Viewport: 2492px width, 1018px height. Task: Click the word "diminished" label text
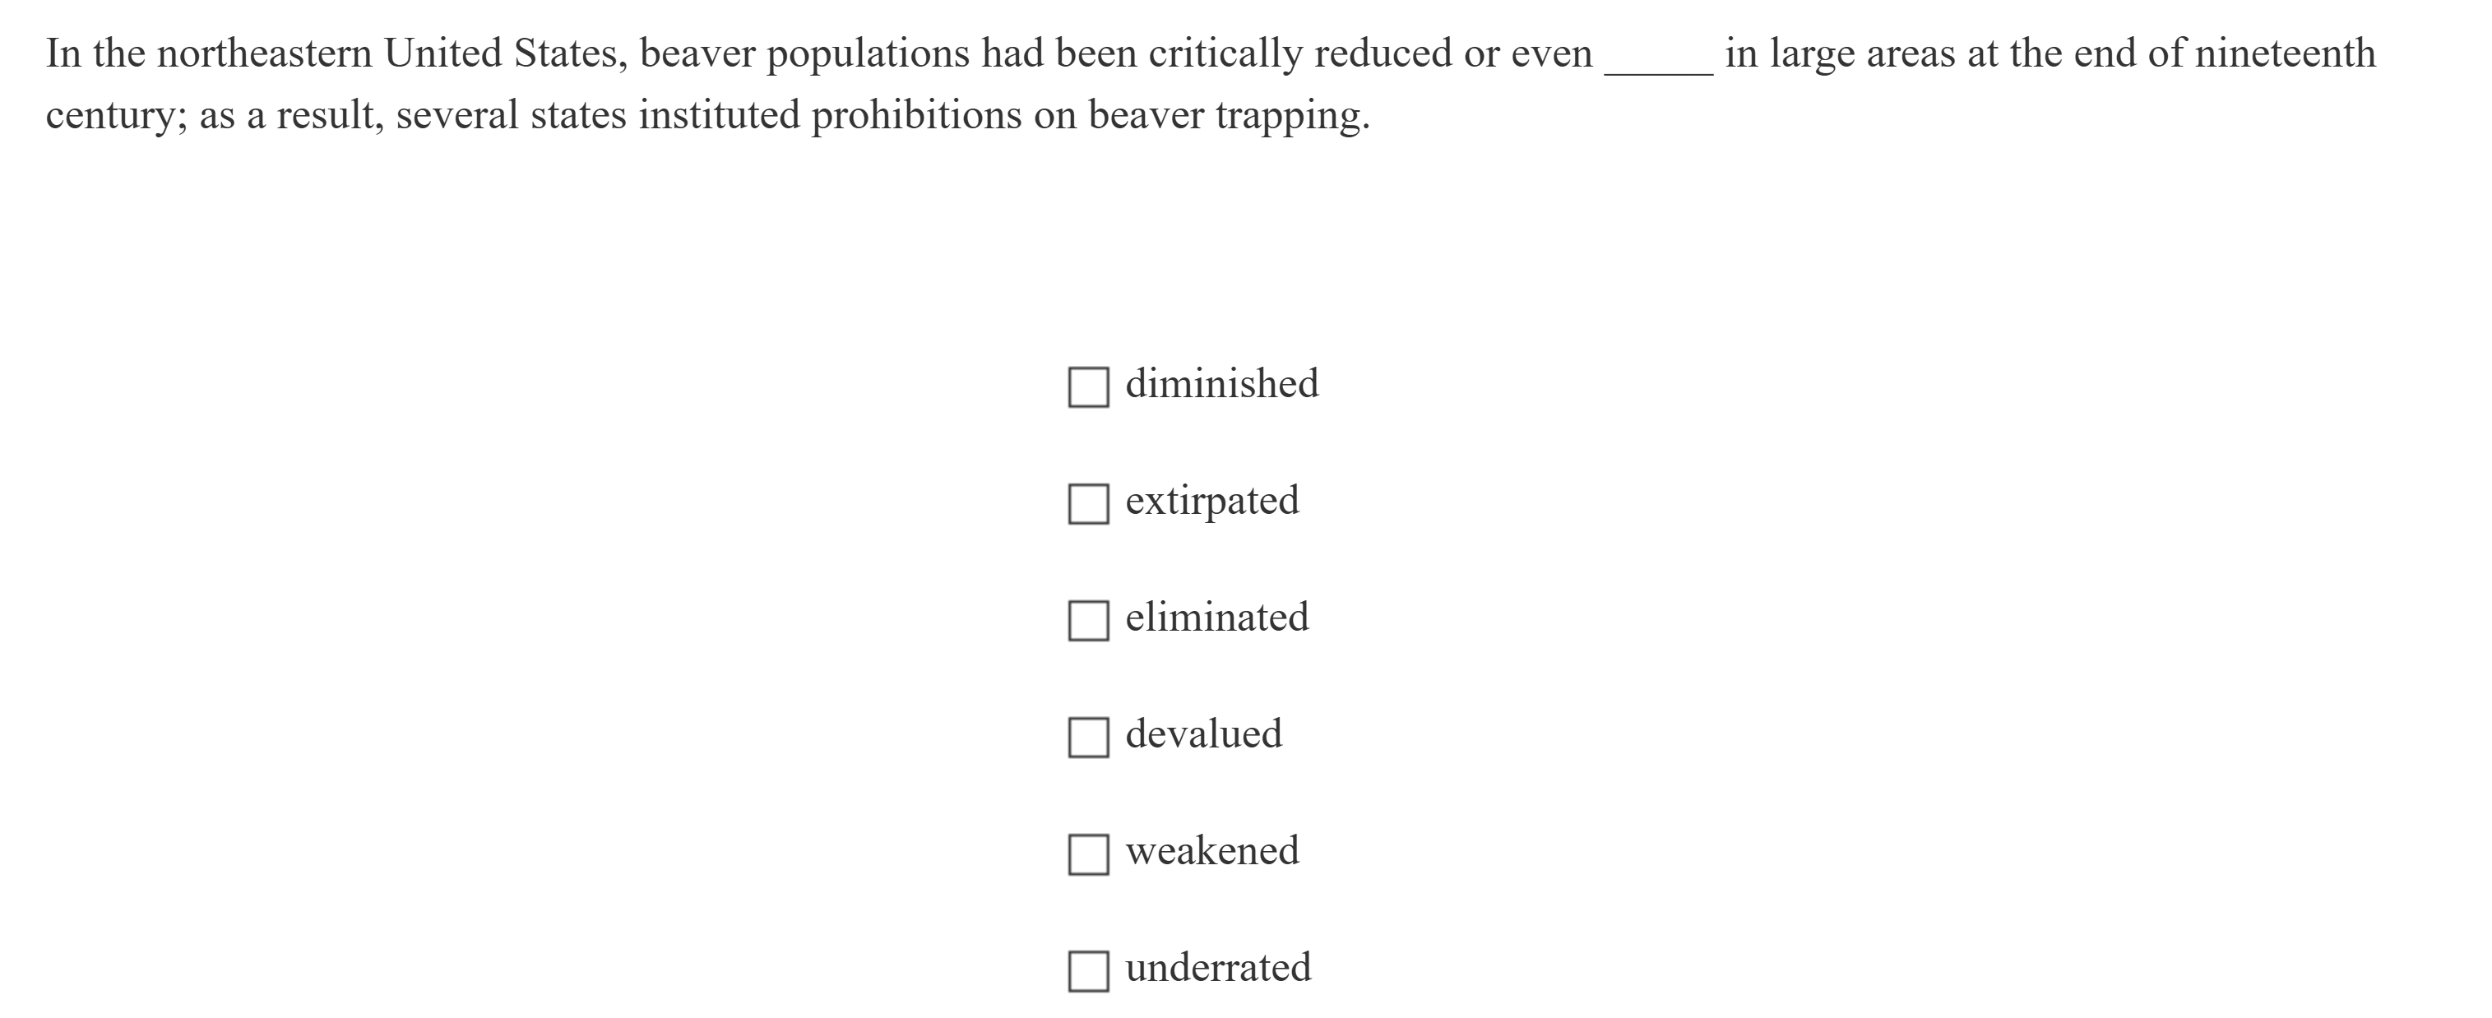tap(1221, 384)
